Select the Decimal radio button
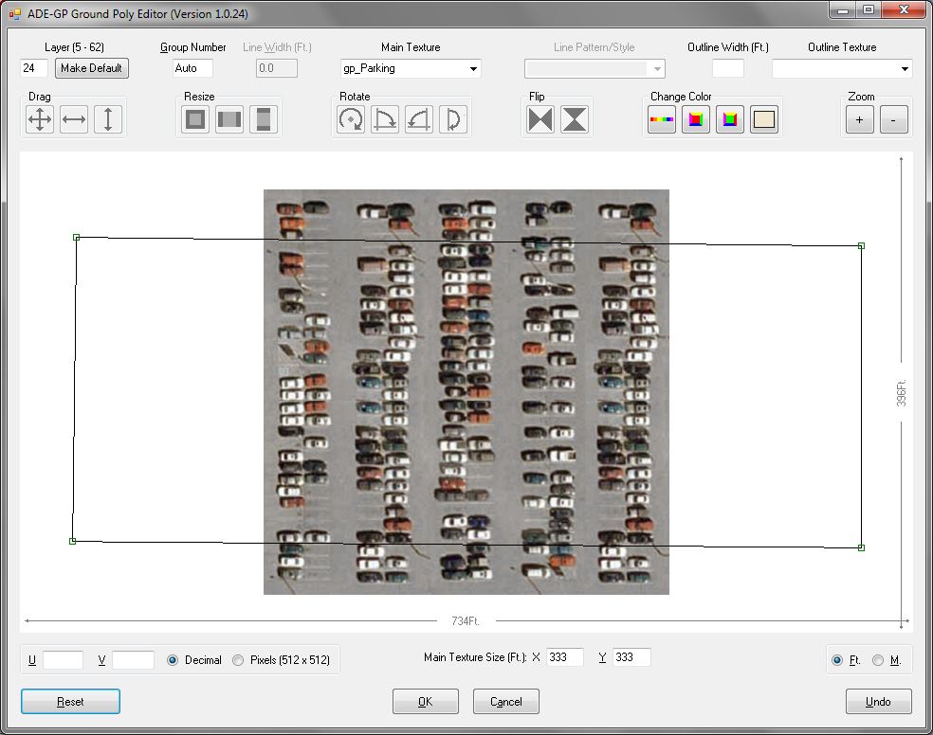 [173, 660]
